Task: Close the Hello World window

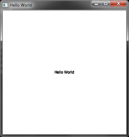Action: (118, 4)
